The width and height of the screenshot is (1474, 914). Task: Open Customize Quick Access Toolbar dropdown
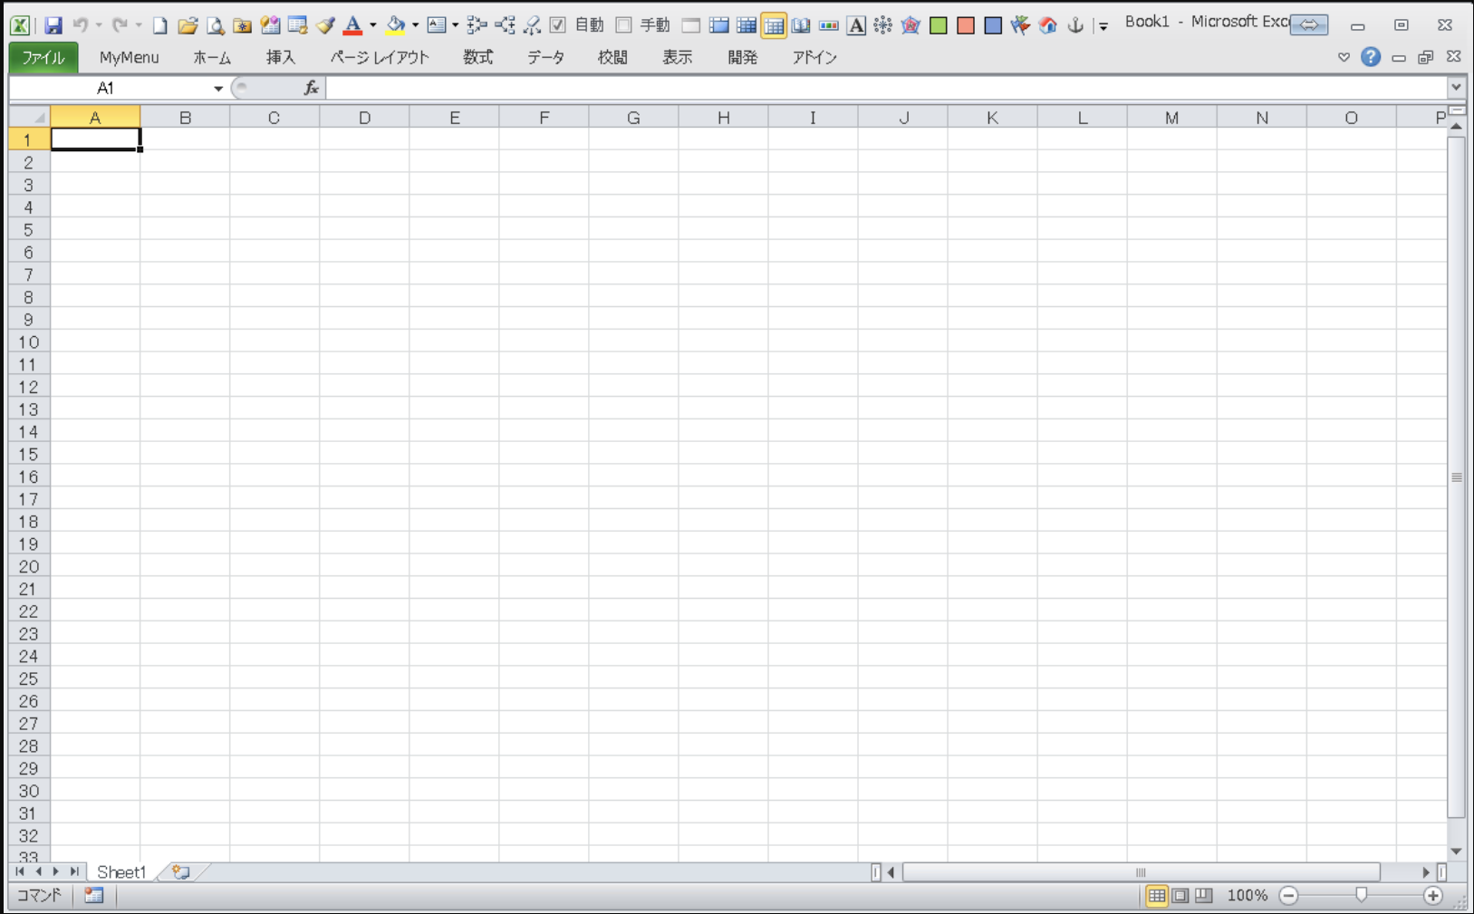pyautogui.click(x=1103, y=26)
